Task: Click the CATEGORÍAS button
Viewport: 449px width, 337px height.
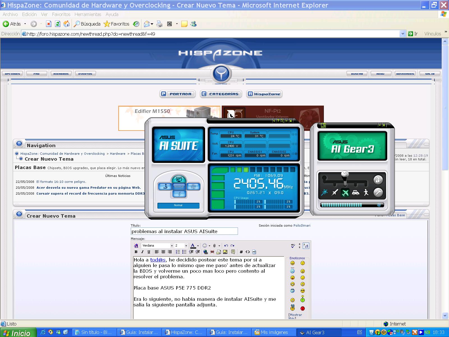Action: point(221,94)
